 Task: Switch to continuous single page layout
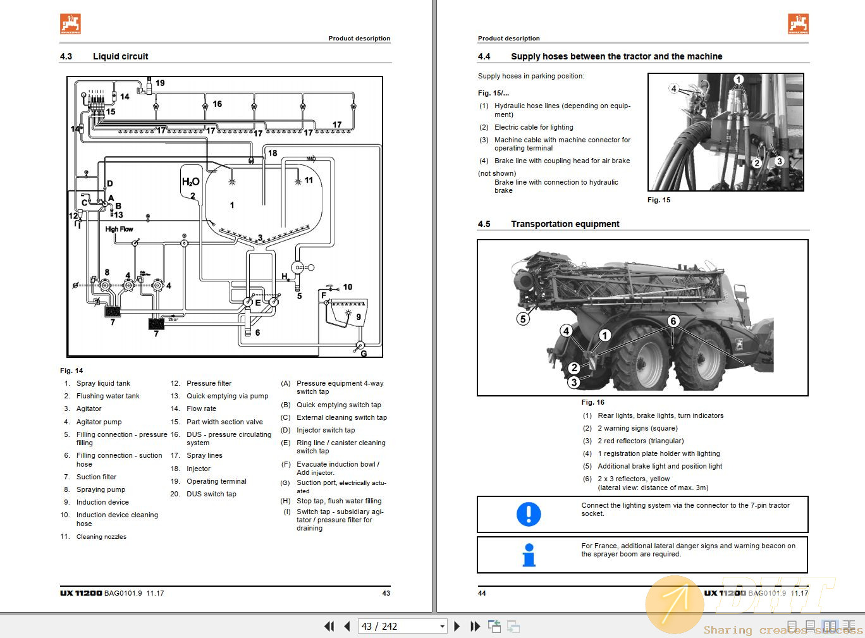pyautogui.click(x=811, y=627)
